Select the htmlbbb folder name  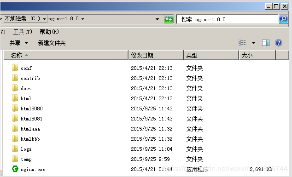tap(30, 139)
